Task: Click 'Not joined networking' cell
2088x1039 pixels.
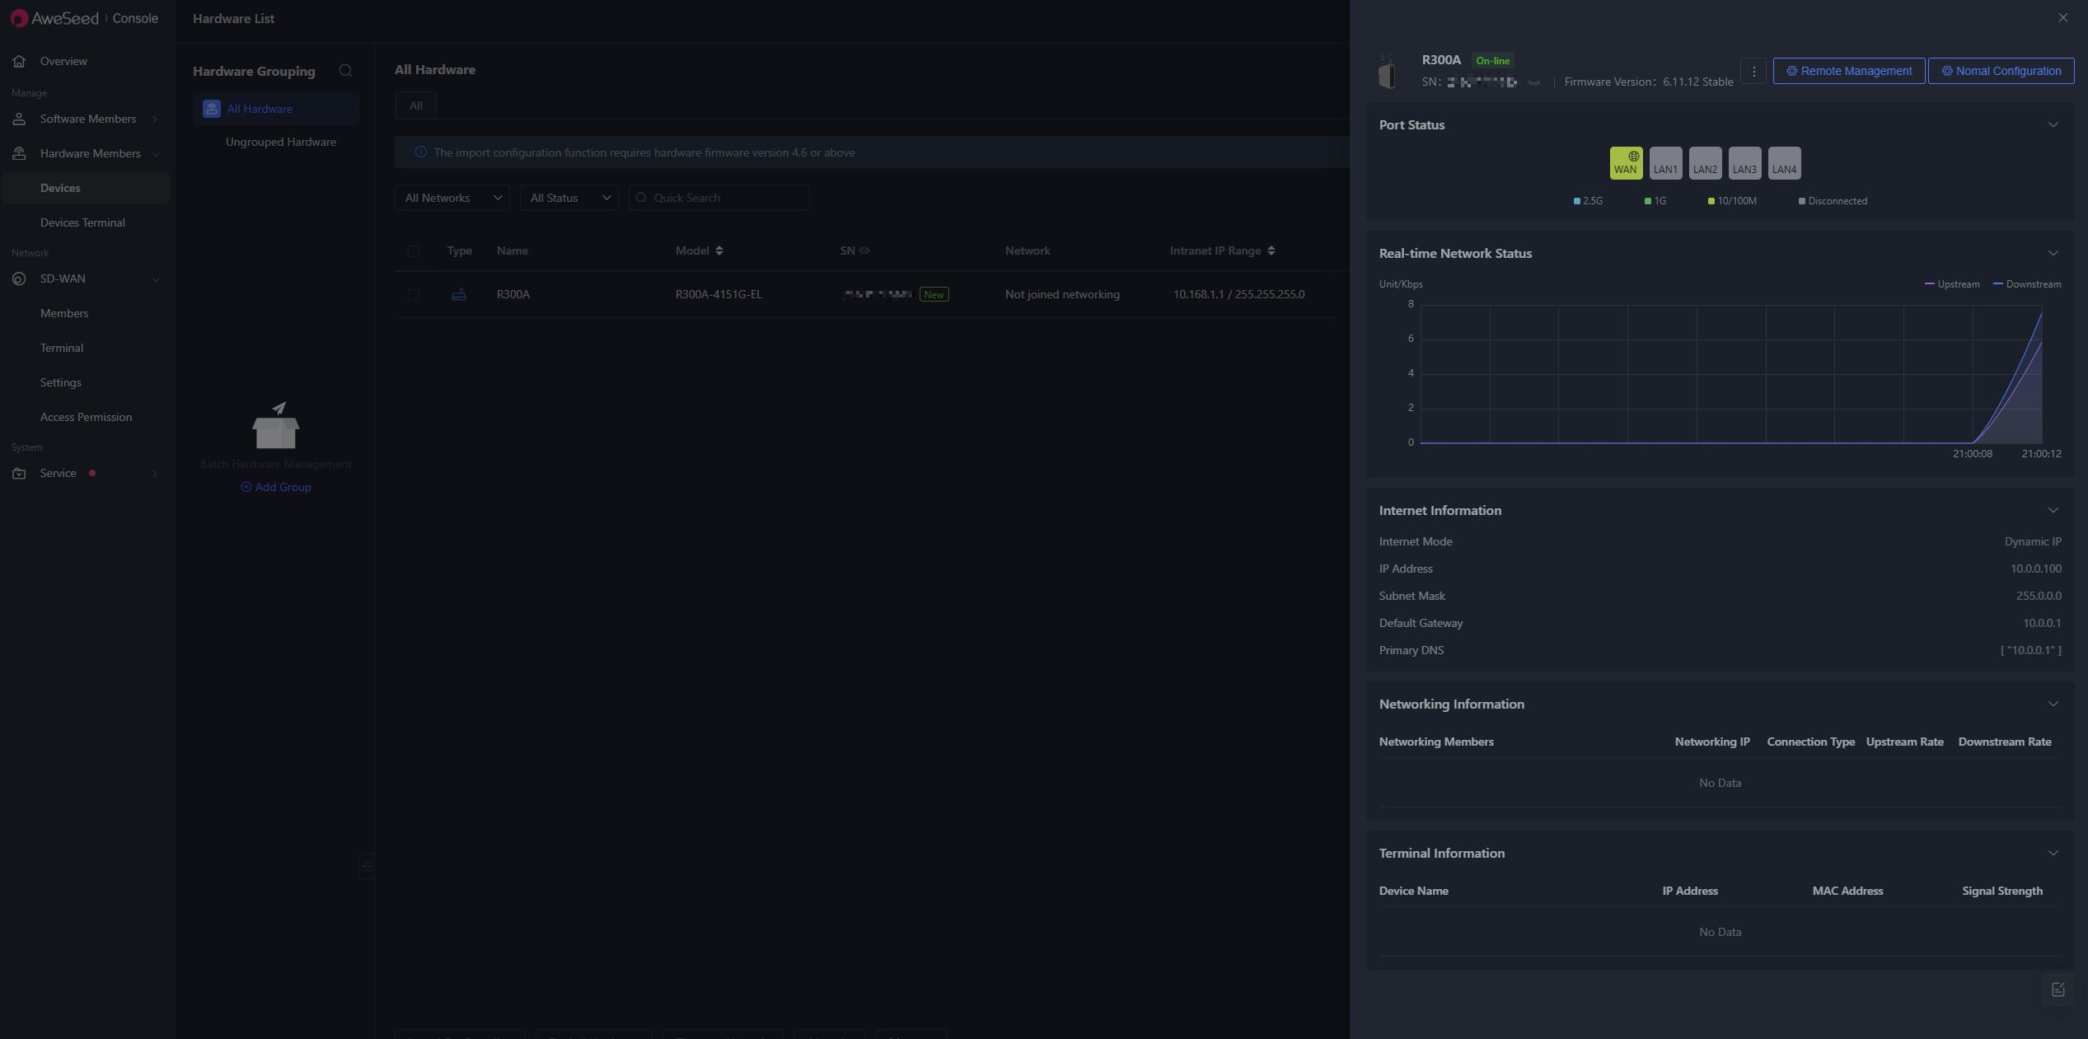Action: 1062,294
